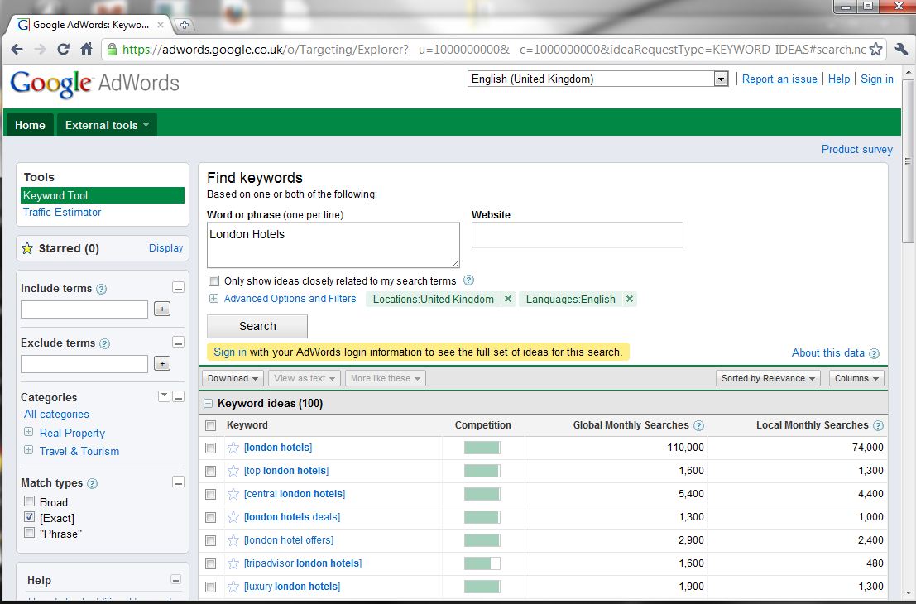Bookmark page with the star in address bar
Image resolution: width=916 pixels, height=604 pixels.
875,49
